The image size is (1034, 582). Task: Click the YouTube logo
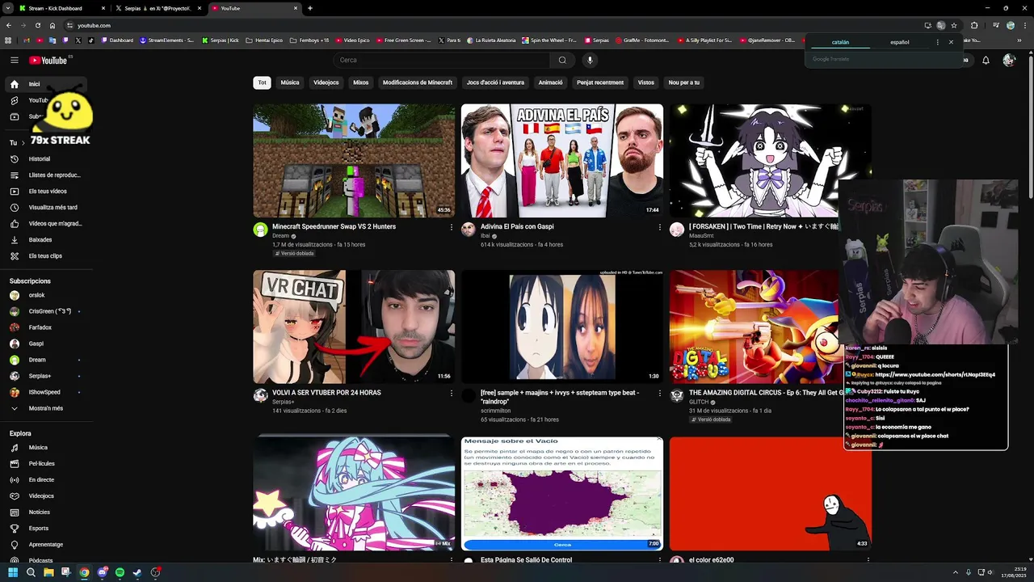[x=48, y=60]
